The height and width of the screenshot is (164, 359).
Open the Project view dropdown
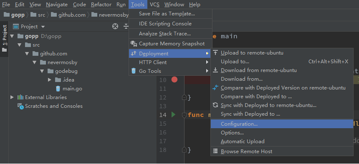coord(43,27)
